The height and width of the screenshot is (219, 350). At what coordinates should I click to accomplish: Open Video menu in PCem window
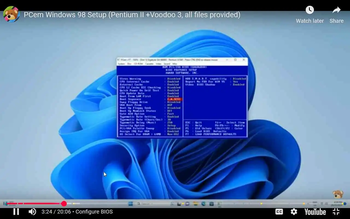pos(159,64)
